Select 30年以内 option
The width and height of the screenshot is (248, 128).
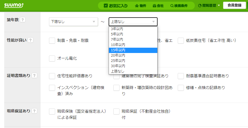click(133, 66)
